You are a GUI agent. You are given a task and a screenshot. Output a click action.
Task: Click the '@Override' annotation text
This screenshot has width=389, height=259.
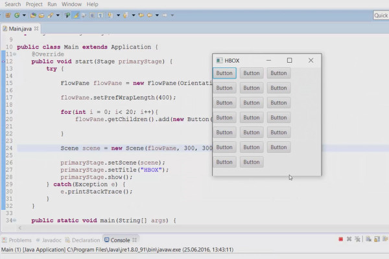(47, 54)
